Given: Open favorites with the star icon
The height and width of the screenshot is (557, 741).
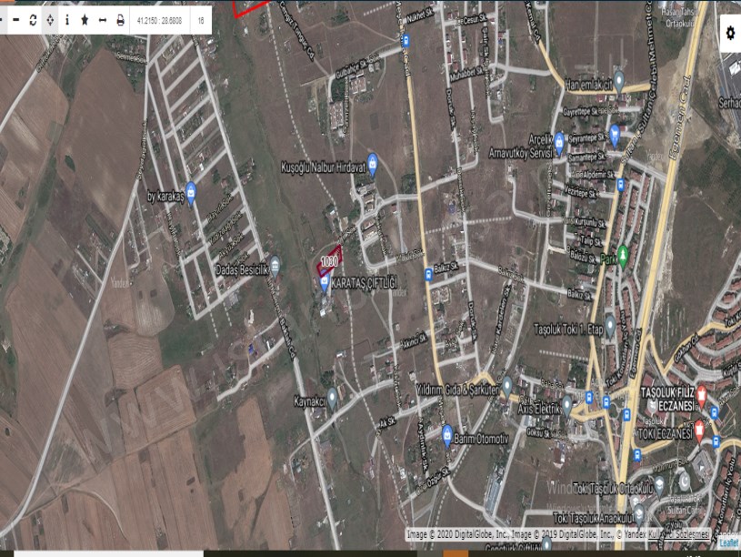Looking at the screenshot, I should pyautogui.click(x=85, y=19).
